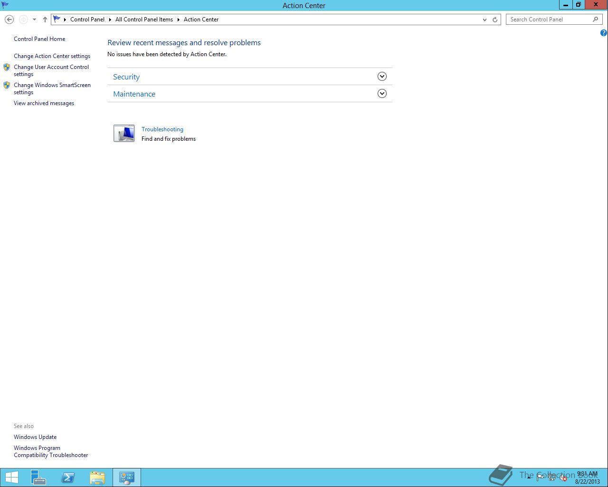This screenshot has width=608, height=487.
Task: Open the root breadcrumb arrow beside flag
Action: click(65, 19)
